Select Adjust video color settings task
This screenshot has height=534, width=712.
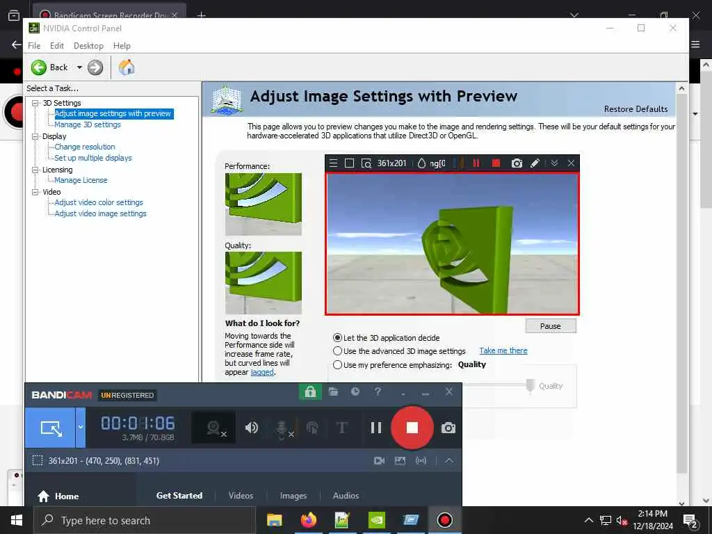(99, 202)
